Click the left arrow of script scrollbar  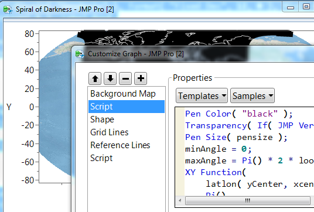(x=180, y=200)
